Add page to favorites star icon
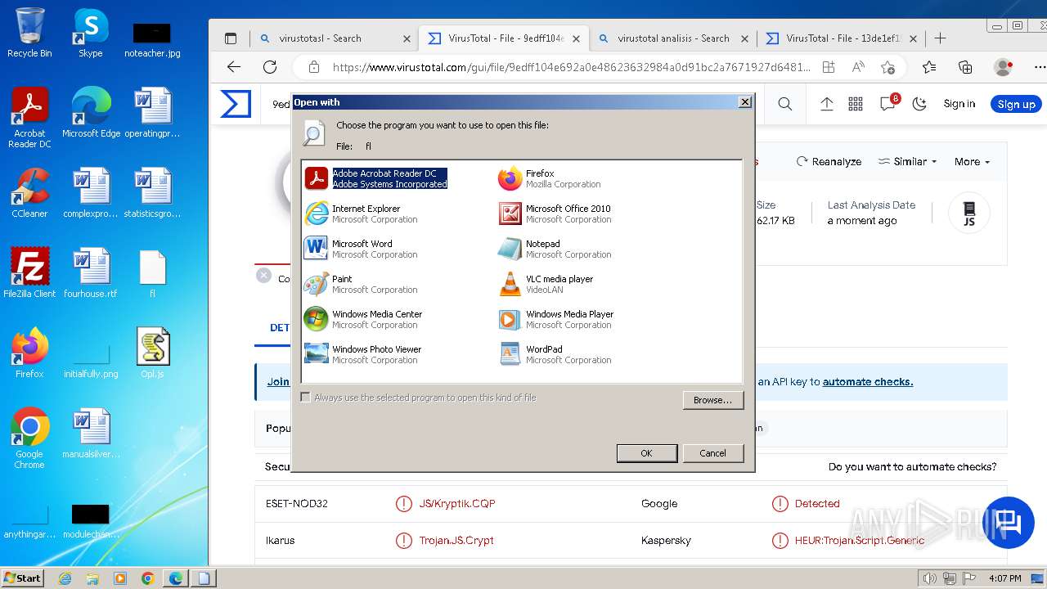Viewport: 1047px width, 589px height. [888, 67]
